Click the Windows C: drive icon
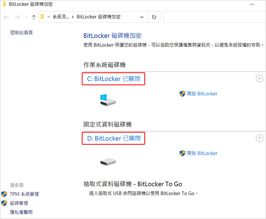This screenshot has height=219, width=266. 108,100
